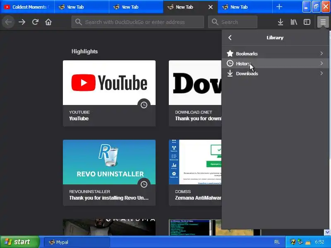Image resolution: width=331 pixels, height=248 pixels.
Task: Click the search box magnifier icon
Action: (215, 22)
